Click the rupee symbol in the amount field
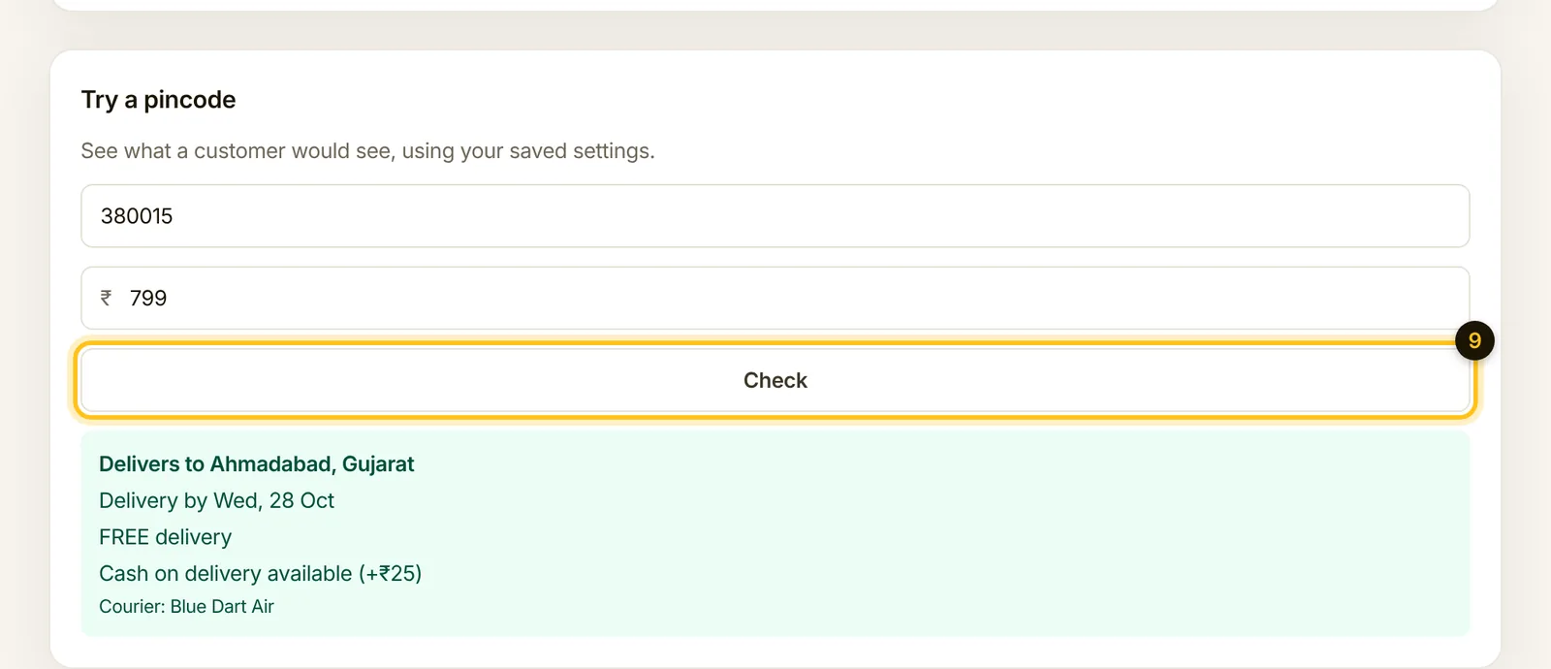Viewport: 1551px width, 669px height. (107, 299)
